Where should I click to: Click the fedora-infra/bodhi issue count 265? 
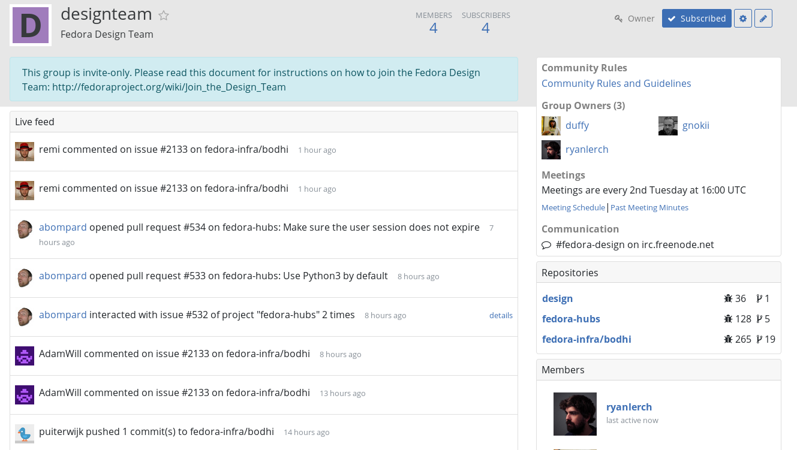click(743, 339)
